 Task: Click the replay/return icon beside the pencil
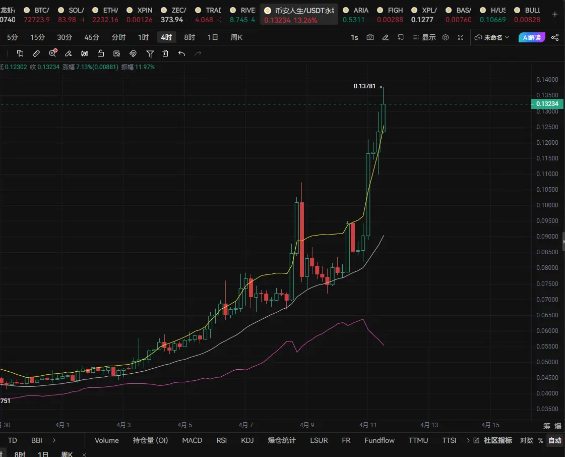pyautogui.click(x=400, y=37)
